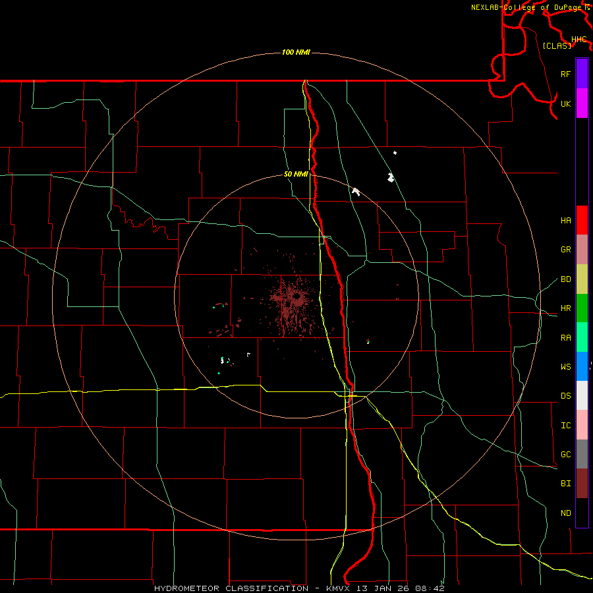Click the IC pink color swatch
Image resolution: width=593 pixels, height=593 pixels.
click(582, 425)
